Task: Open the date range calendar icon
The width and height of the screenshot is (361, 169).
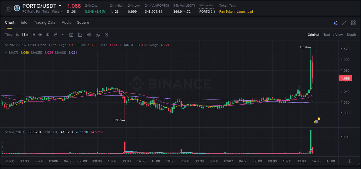Action: 71,35
